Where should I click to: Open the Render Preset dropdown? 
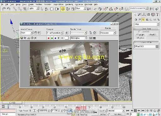click(x=79, y=33)
